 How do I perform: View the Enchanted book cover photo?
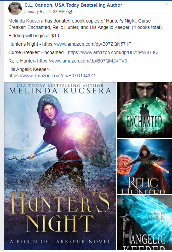144,110
